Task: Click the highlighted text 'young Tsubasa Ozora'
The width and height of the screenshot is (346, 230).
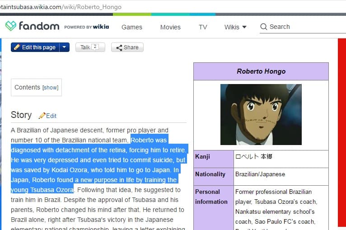Action: (42, 190)
